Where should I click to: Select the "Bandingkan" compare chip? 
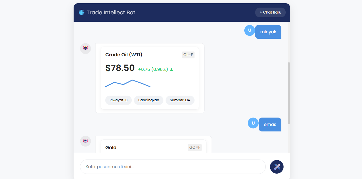point(149,100)
